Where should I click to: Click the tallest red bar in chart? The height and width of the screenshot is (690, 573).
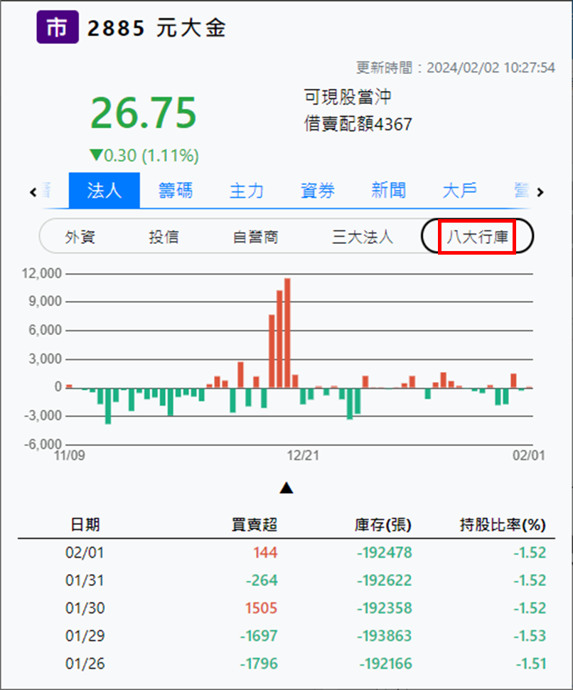click(x=287, y=333)
